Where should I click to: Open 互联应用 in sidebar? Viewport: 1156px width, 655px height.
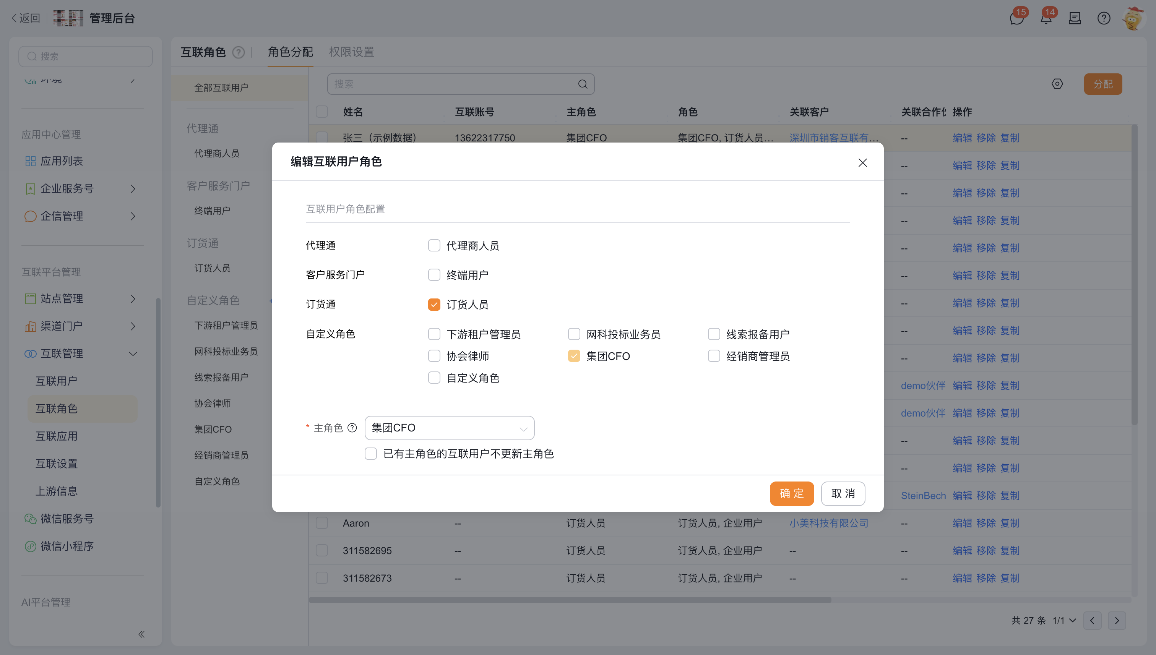point(57,436)
